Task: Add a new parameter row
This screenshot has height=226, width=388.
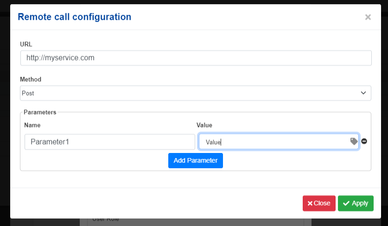Action: (196, 161)
